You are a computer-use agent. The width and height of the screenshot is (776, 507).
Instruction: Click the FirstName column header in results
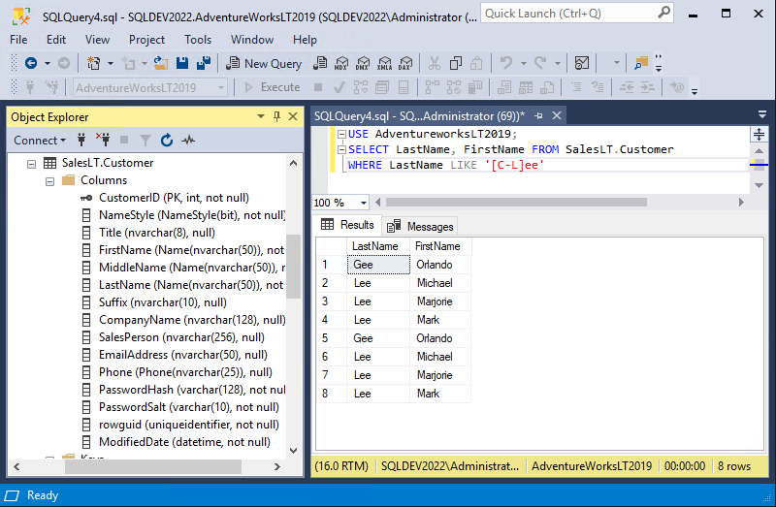coord(440,246)
